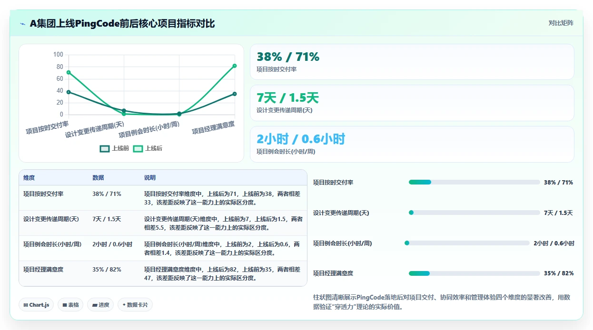
Task: Click the 数据 table column header
Action: tap(98, 177)
